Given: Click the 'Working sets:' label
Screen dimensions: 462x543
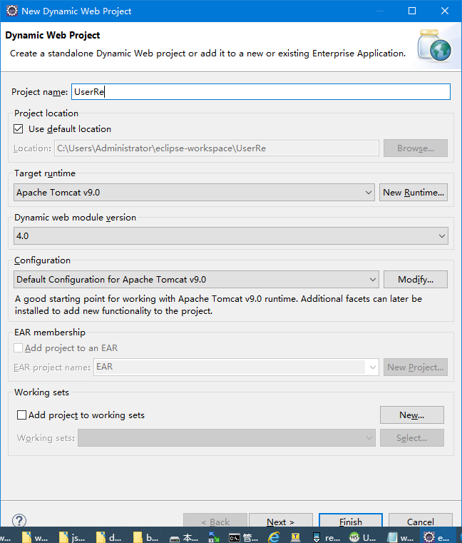Looking at the screenshot, I should coord(46,437).
